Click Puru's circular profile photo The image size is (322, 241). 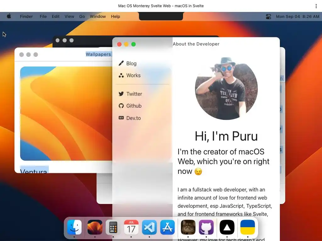(226, 88)
